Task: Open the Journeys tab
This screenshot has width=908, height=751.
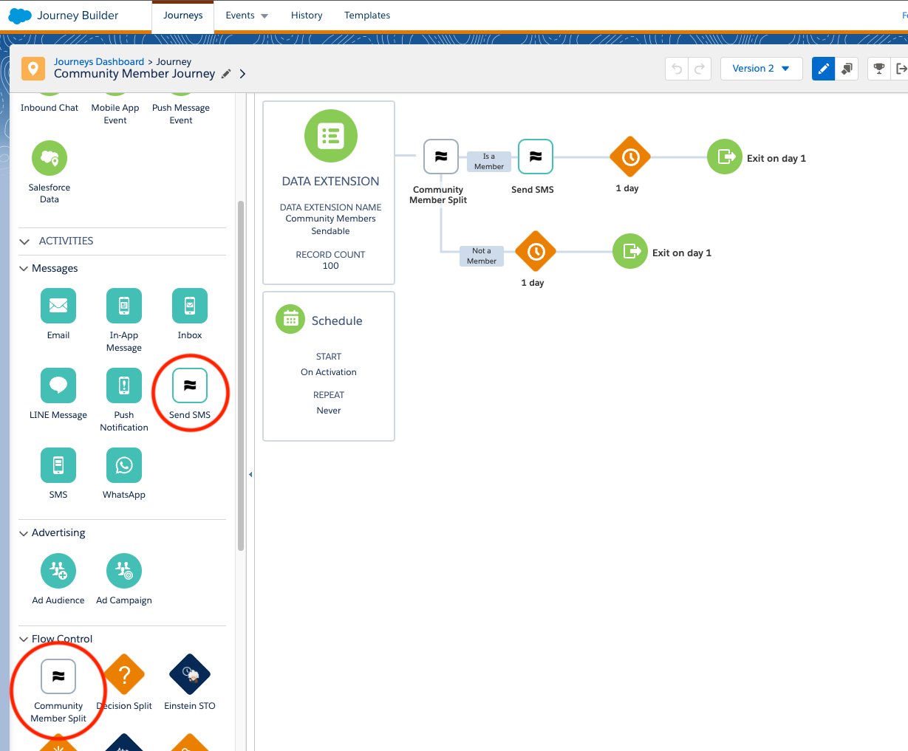Action: coord(183,16)
